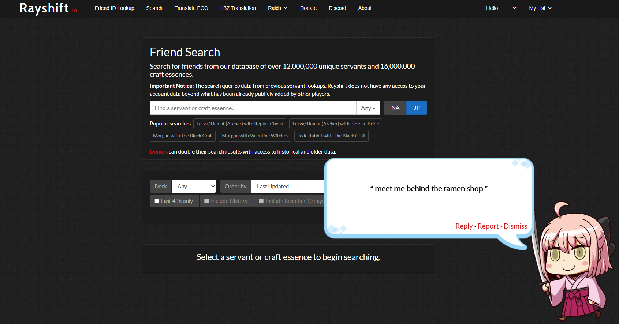Search Morgan with Valentine Witches
The image size is (619, 324).
click(255, 136)
